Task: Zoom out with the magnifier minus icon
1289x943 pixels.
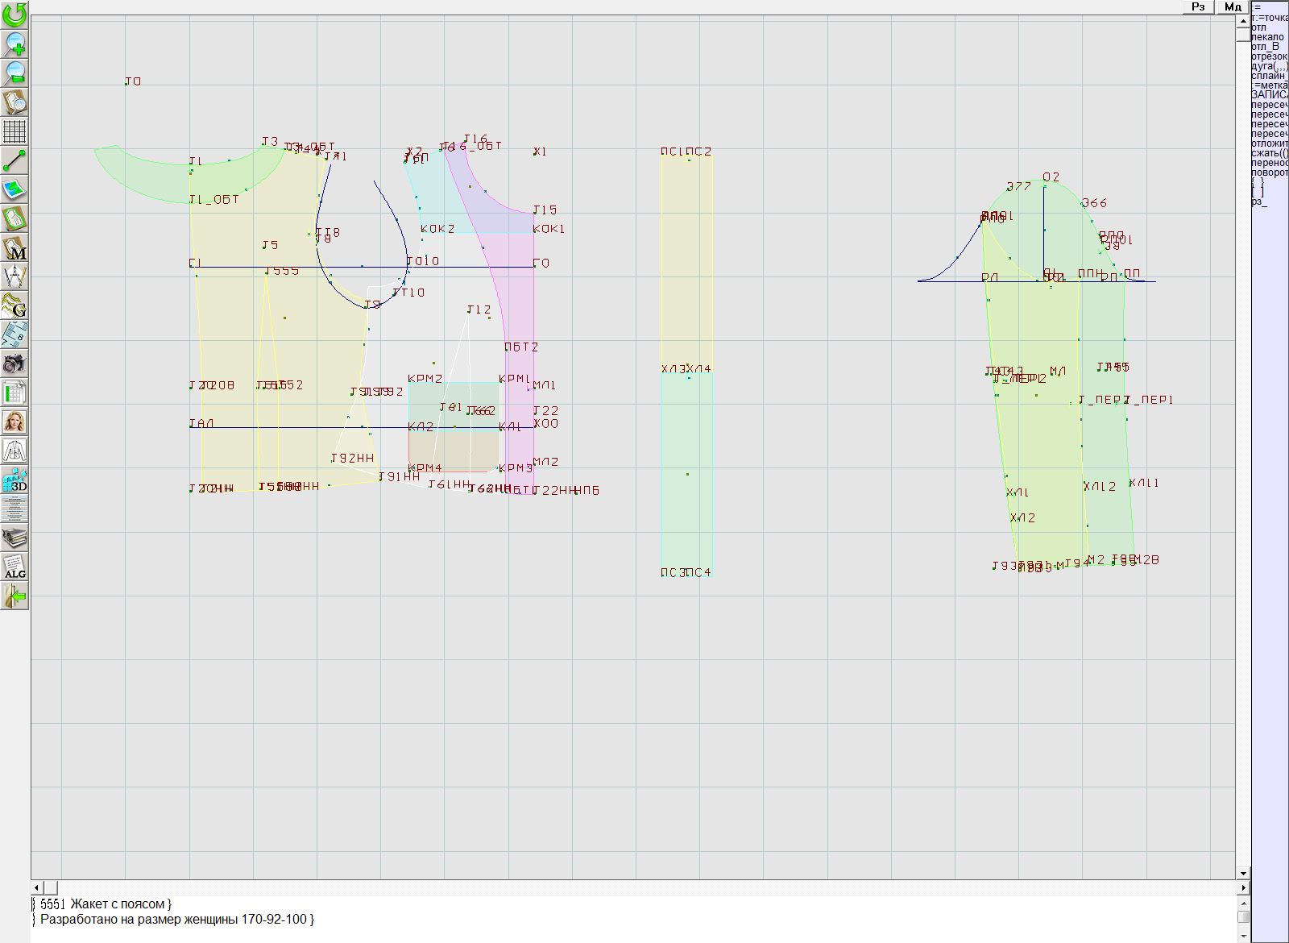Action: 15,73
